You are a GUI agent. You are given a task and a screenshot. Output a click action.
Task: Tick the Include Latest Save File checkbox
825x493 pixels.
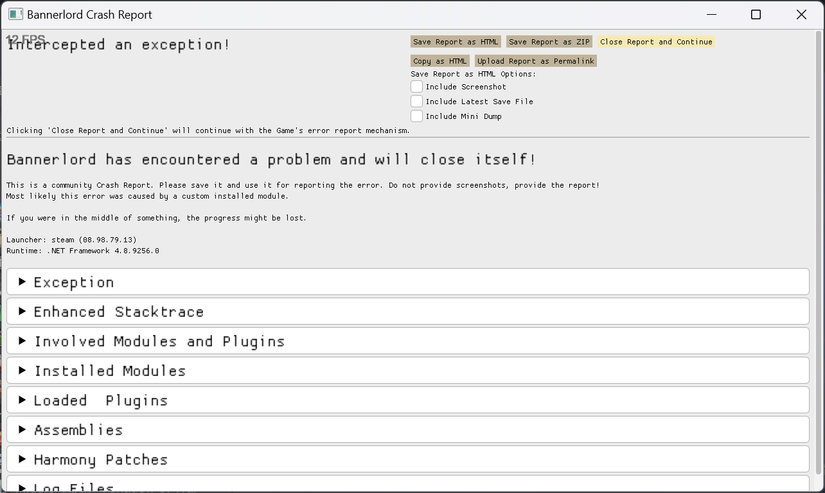coord(417,102)
